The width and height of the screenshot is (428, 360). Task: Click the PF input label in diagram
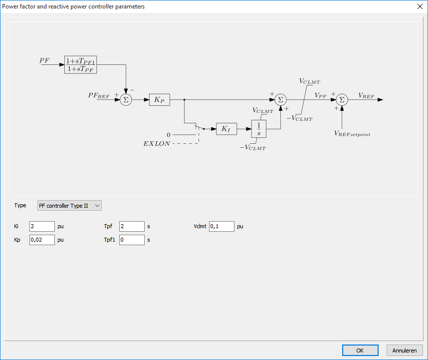tap(44, 60)
